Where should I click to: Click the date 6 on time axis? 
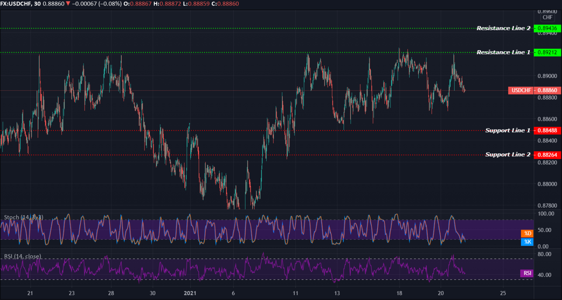click(x=233, y=293)
